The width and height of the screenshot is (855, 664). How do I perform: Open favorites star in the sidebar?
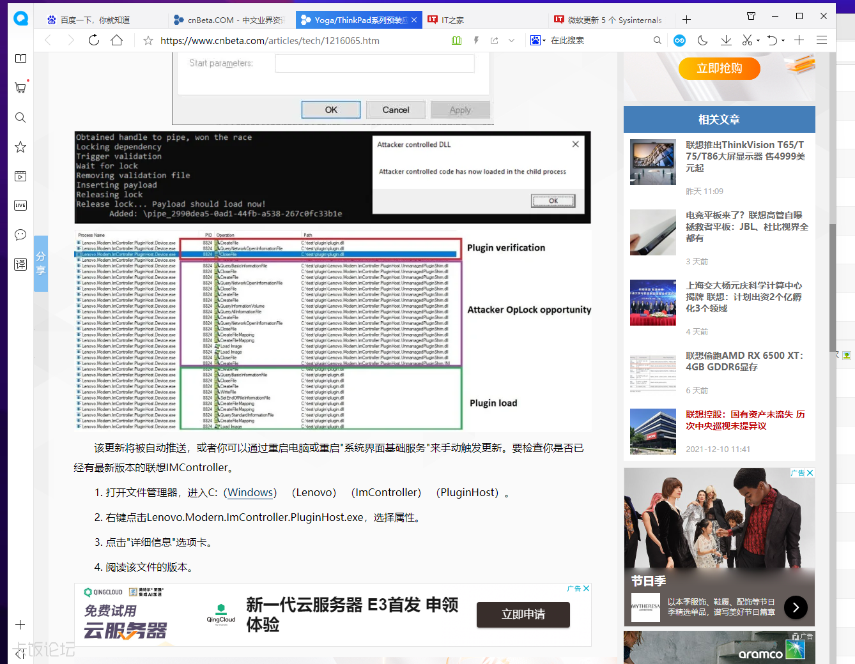click(x=20, y=147)
